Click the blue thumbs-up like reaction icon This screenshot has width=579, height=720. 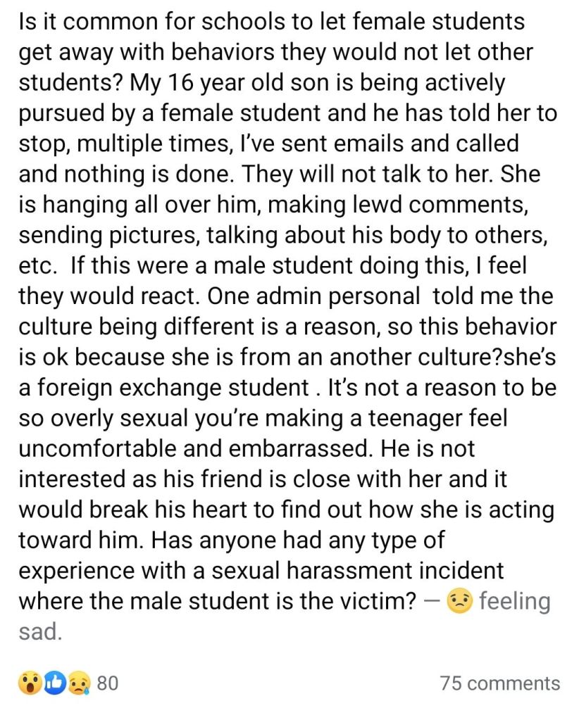[55, 682]
